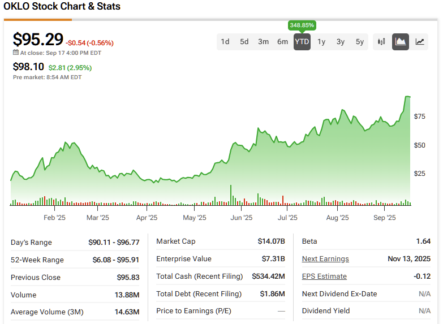Click the 52-Week Range value $6.08 - $95.91
The width and height of the screenshot is (443, 324).
click(x=116, y=260)
